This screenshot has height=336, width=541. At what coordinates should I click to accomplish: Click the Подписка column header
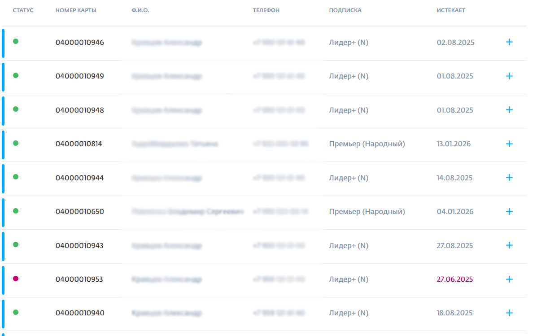click(x=345, y=10)
